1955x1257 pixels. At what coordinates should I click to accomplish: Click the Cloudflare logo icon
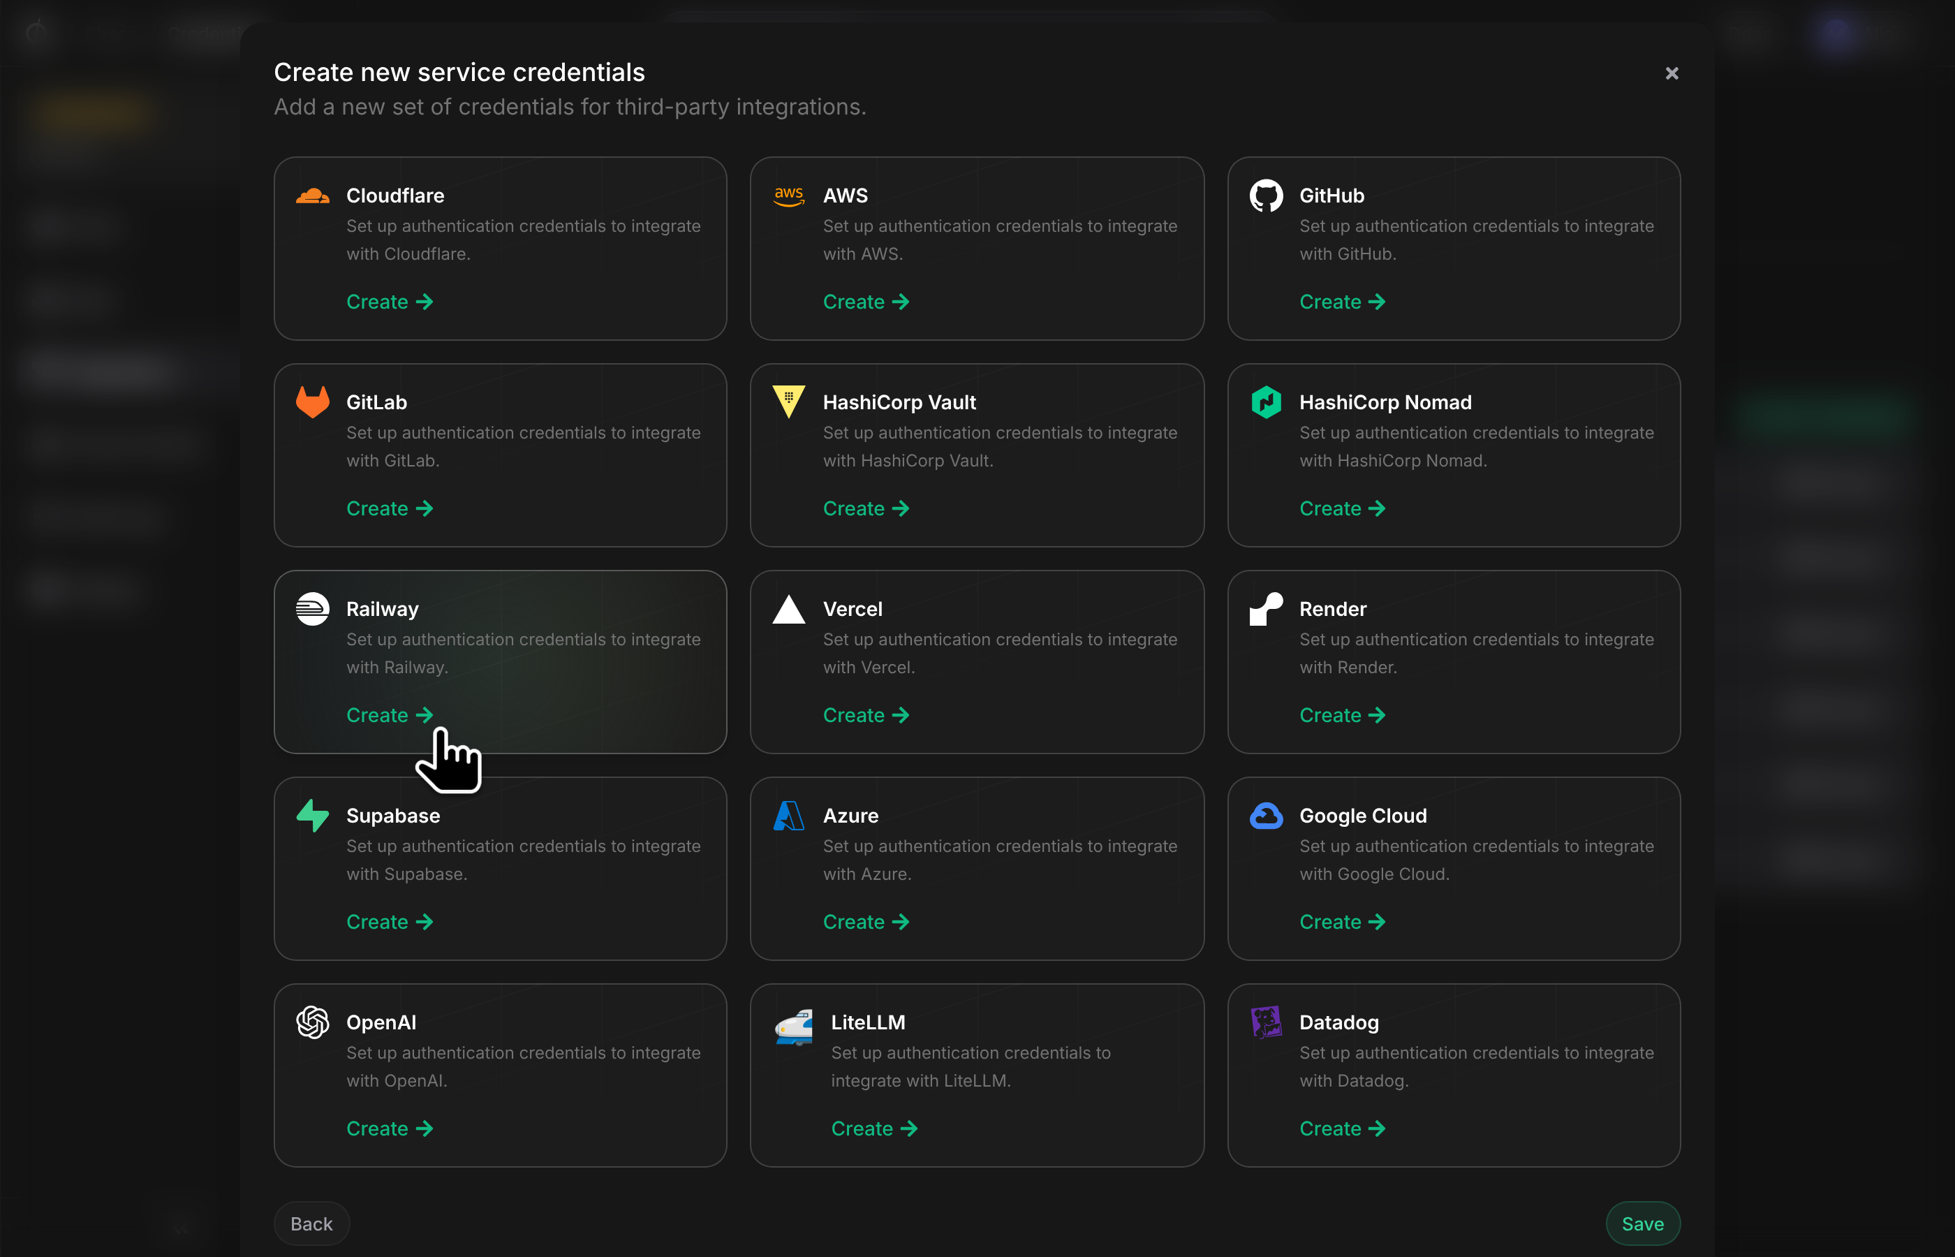coord(313,196)
